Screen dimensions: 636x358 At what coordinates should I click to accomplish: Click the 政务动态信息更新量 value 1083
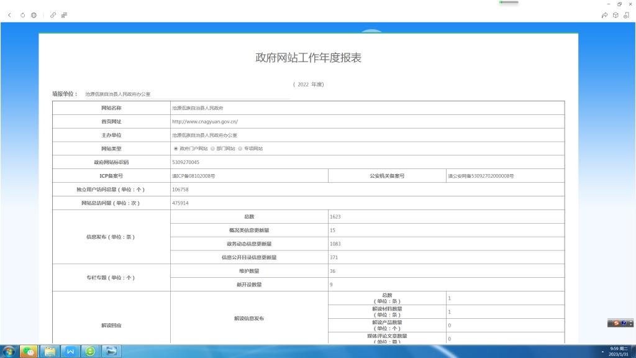[335, 244]
